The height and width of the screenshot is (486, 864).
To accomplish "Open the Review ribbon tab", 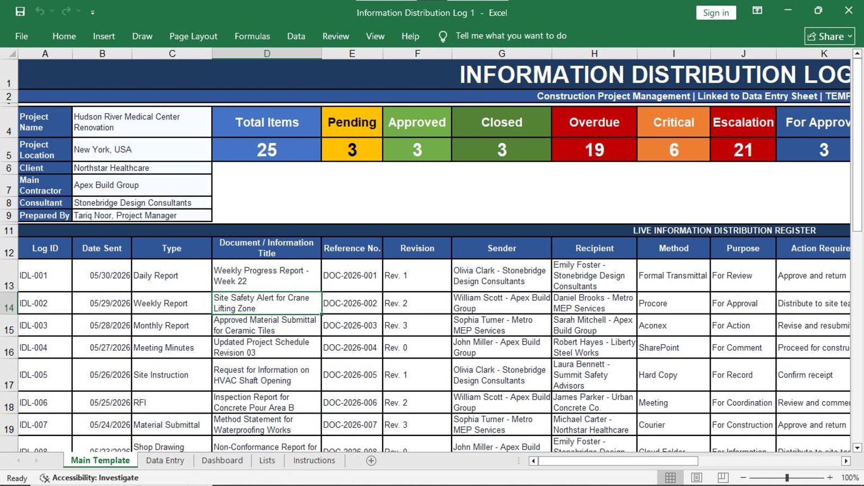I will pos(336,36).
